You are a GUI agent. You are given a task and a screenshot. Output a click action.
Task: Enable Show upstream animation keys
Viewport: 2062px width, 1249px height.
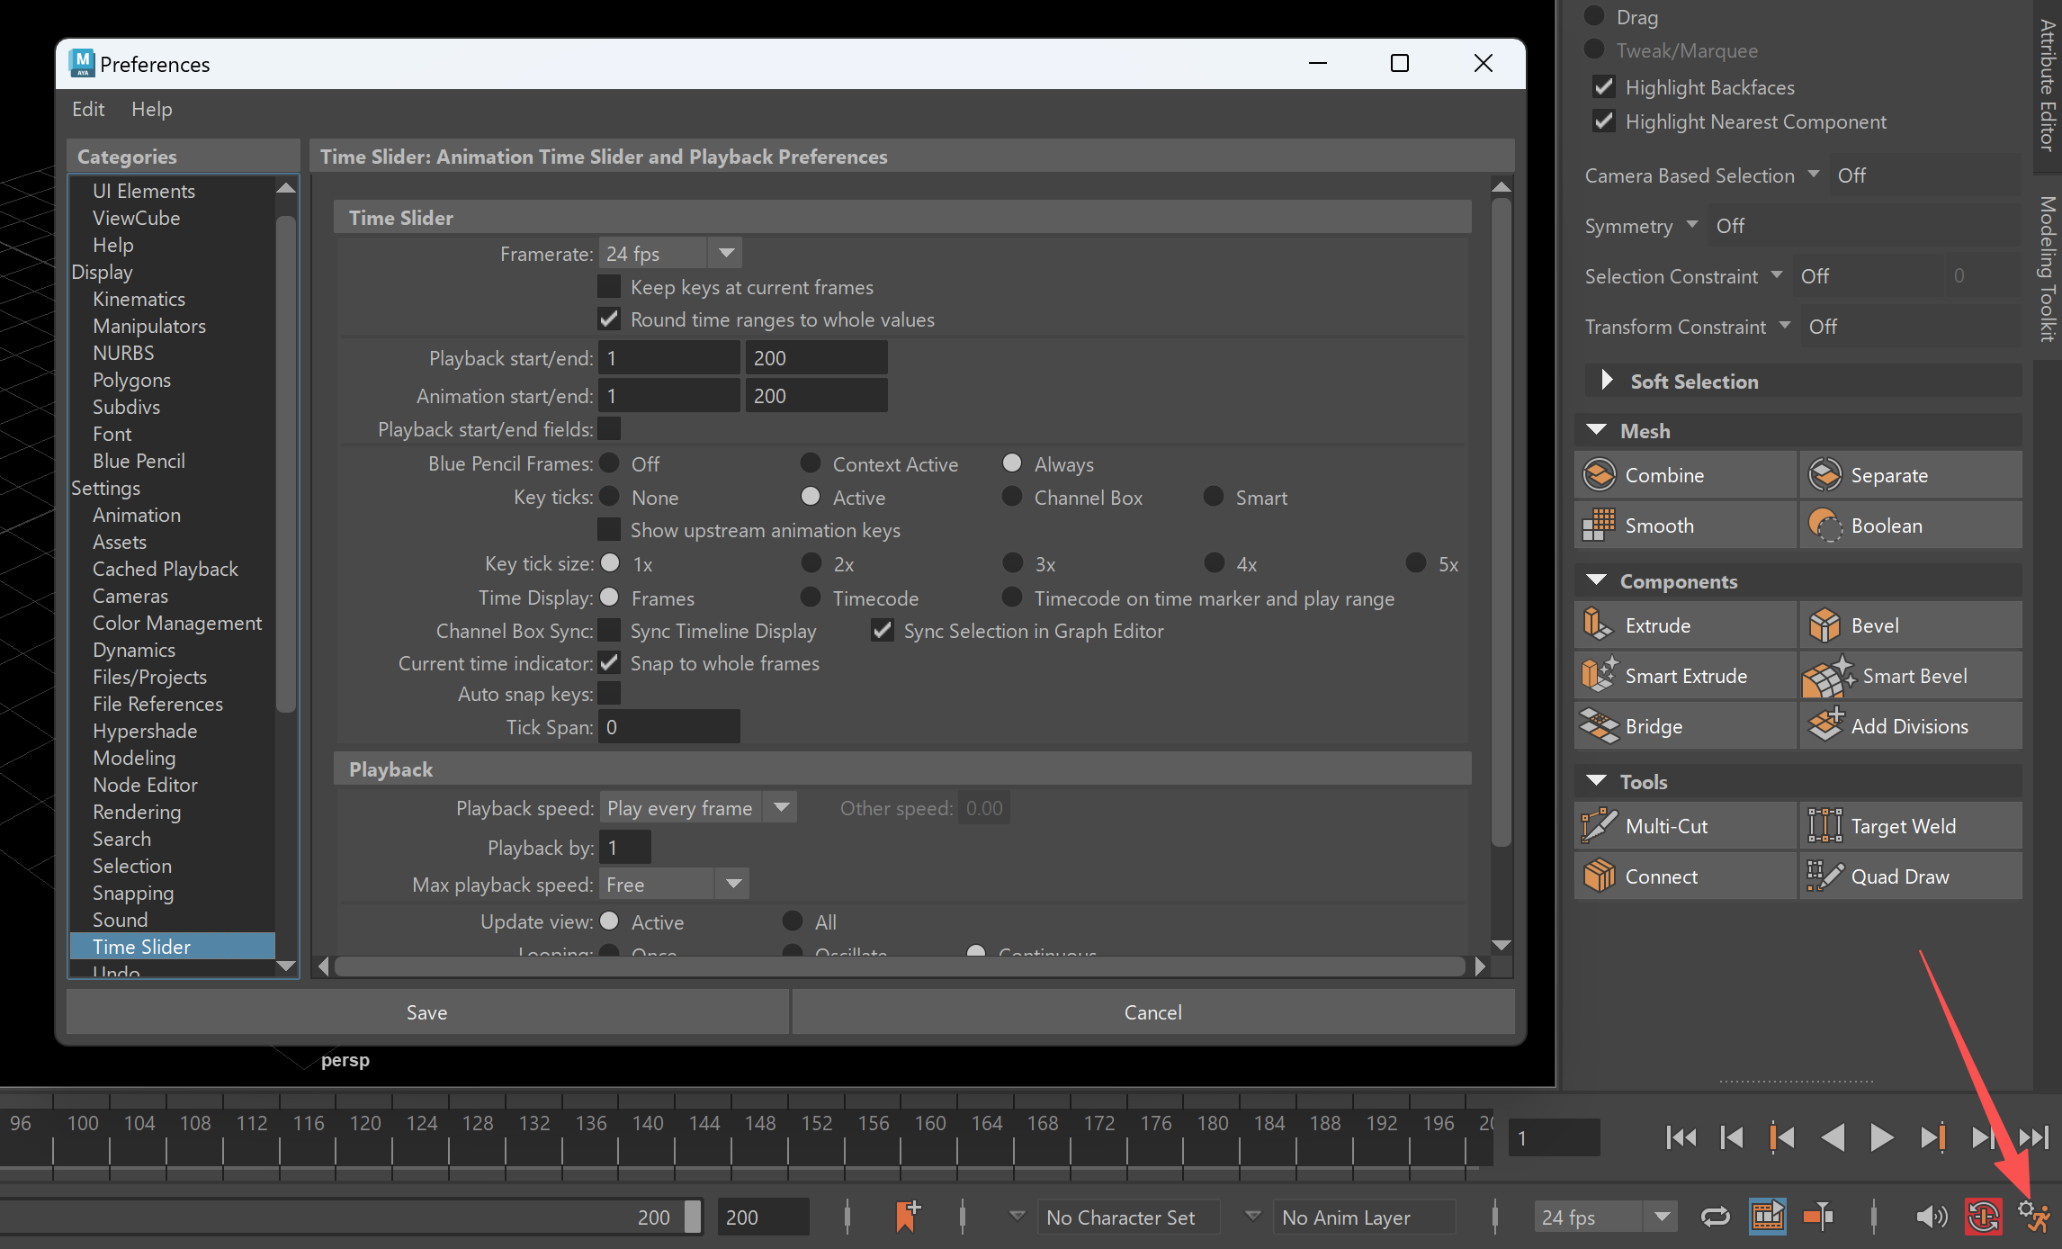[x=609, y=530]
